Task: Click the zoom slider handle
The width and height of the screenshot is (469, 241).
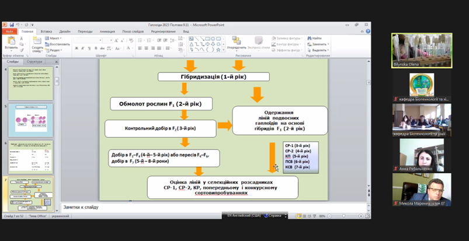Action: tap(343, 216)
